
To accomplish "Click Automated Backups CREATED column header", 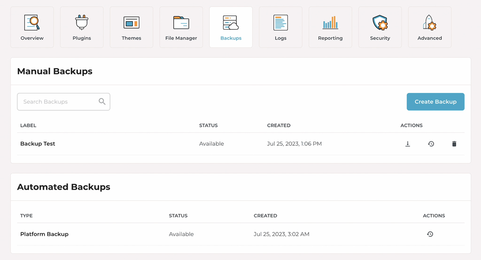I will tap(265, 215).
